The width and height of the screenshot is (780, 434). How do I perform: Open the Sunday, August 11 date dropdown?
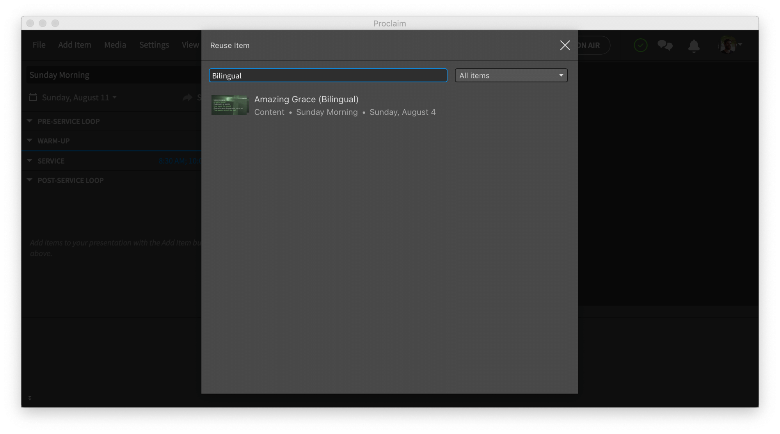[79, 98]
